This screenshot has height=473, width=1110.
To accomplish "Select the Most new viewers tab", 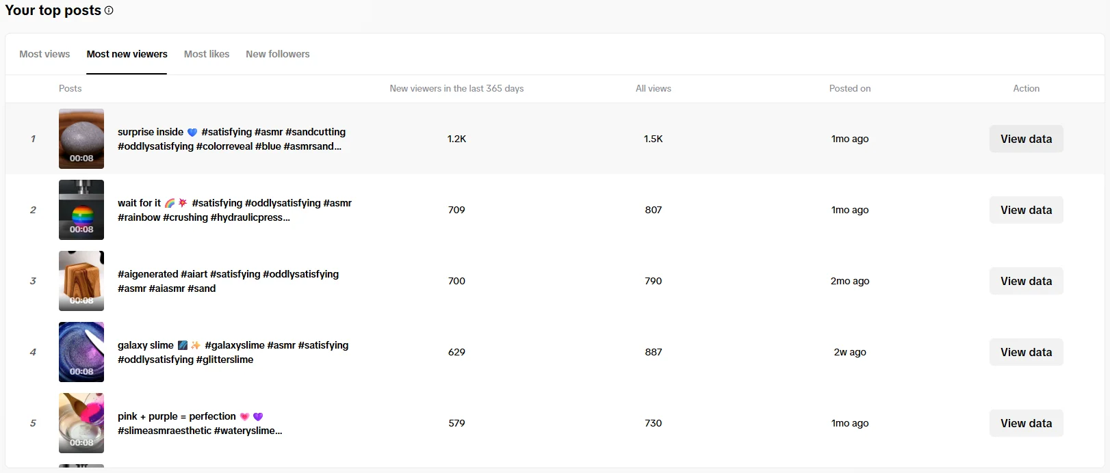I will click(x=127, y=54).
